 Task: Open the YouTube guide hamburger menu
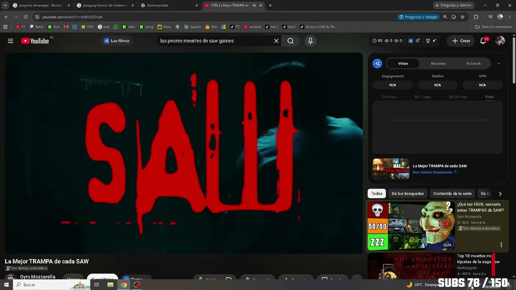click(10, 41)
